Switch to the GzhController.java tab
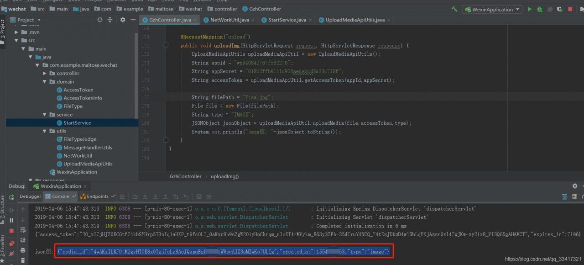Screen dimensions: 584x265 (x=169, y=20)
